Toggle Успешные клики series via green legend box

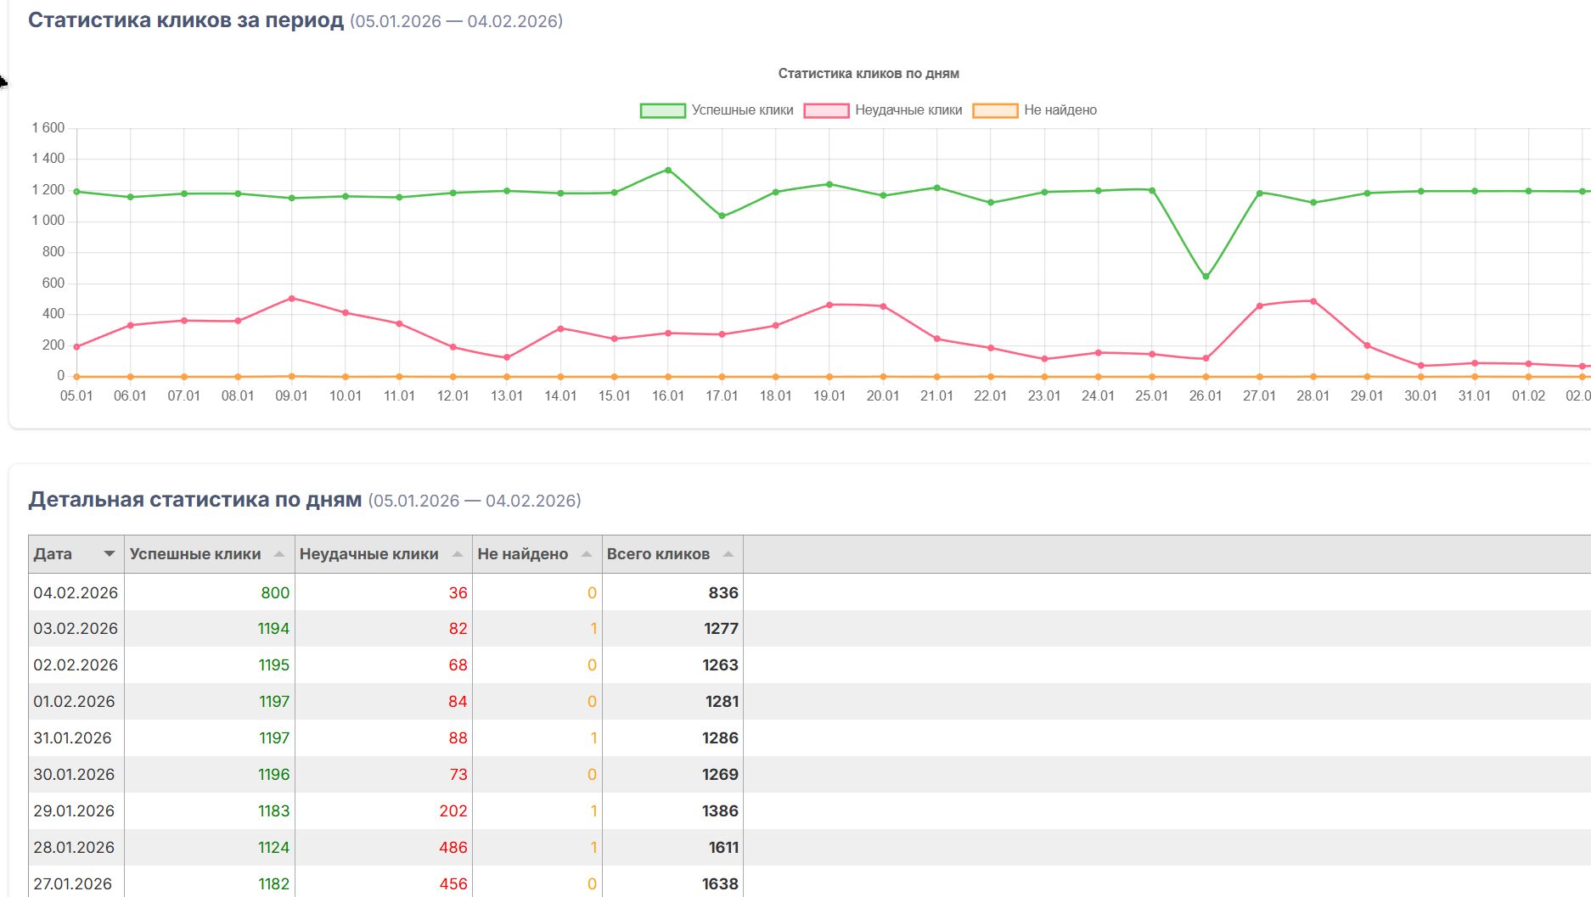(662, 110)
